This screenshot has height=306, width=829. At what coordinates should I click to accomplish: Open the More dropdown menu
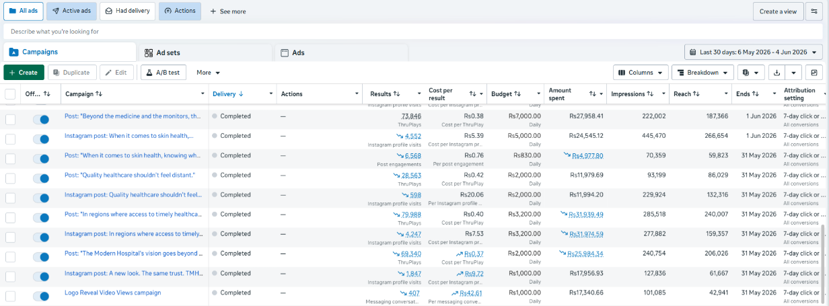coord(208,73)
